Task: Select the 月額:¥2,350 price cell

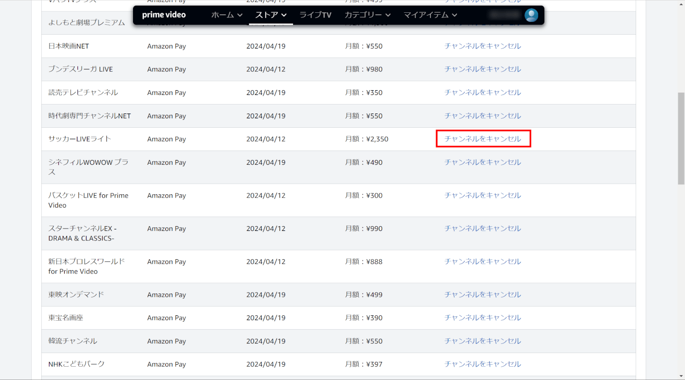Action: coord(367,139)
